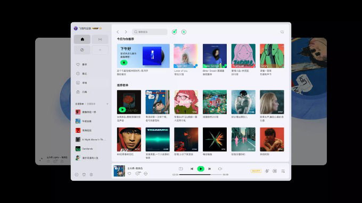Open the red hoodie face playlist cover
The image size is (362, 203).
[x=129, y=139]
